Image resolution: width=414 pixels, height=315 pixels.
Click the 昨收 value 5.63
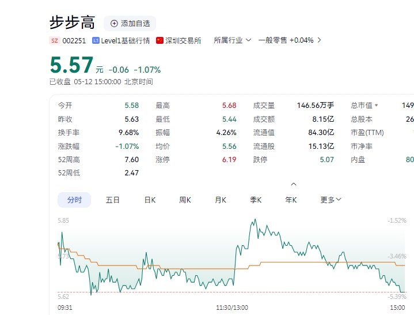tap(132, 119)
